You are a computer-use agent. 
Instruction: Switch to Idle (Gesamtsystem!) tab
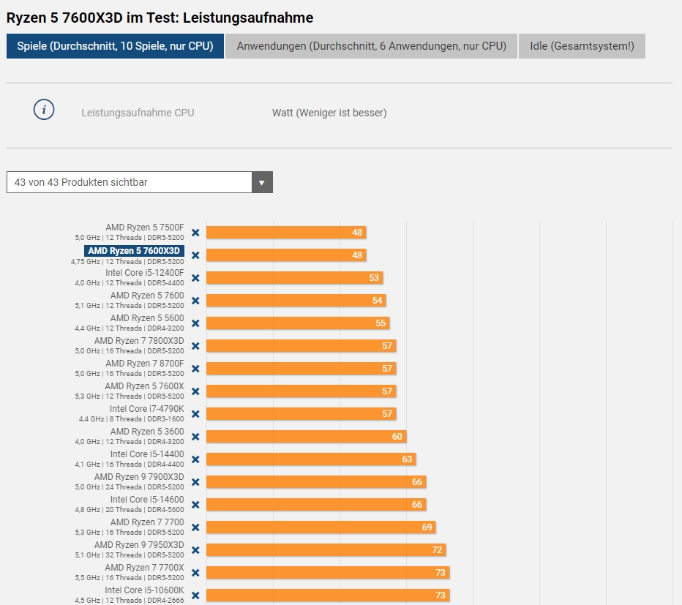tap(582, 46)
